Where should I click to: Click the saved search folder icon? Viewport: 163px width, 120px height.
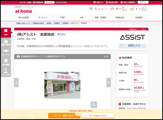(x=132, y=9)
